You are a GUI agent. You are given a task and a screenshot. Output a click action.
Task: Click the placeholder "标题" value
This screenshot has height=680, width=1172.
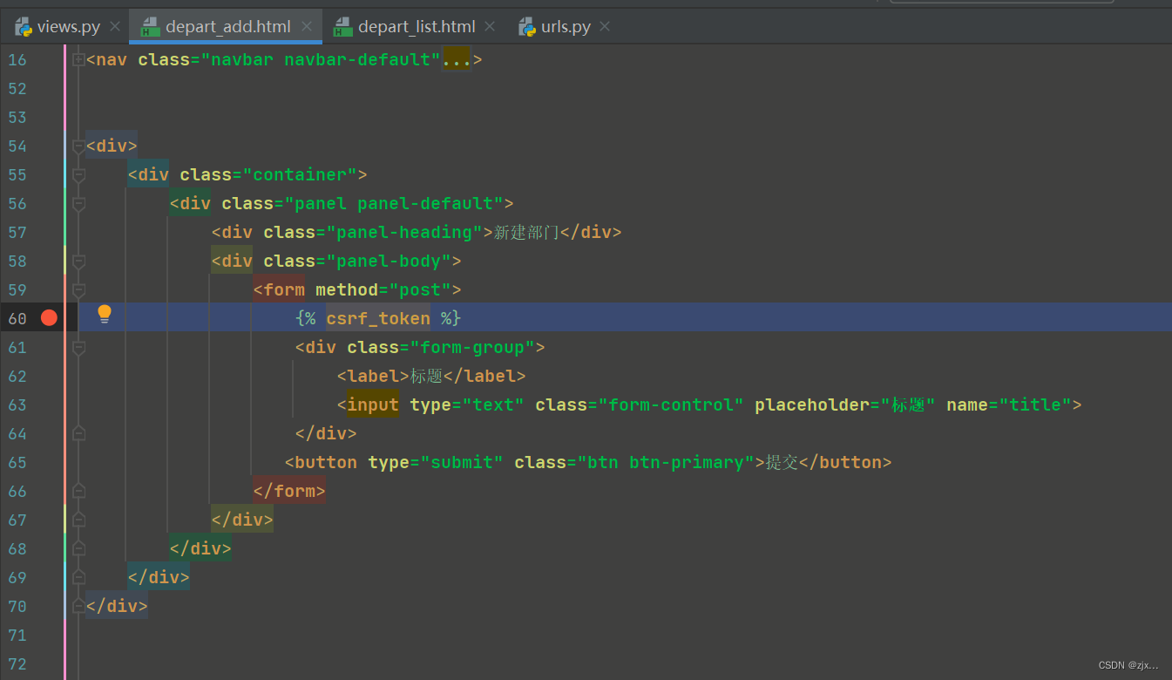[x=908, y=405]
